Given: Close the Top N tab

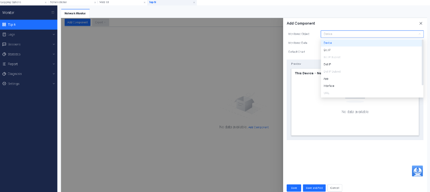Looking at the screenshot, I should pyautogui.click(x=194, y=2).
